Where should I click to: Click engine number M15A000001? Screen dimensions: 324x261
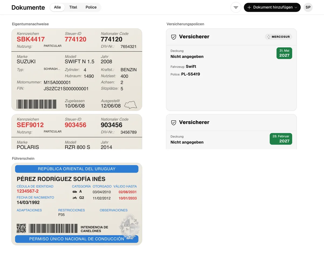pos(57,83)
